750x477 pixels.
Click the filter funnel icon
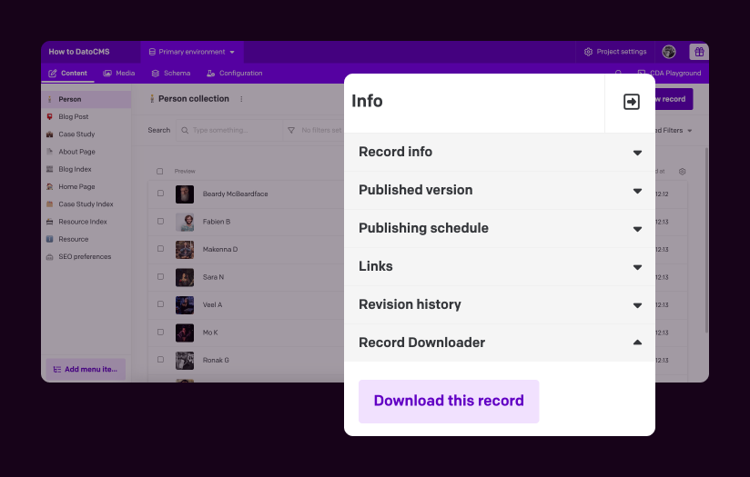(291, 130)
